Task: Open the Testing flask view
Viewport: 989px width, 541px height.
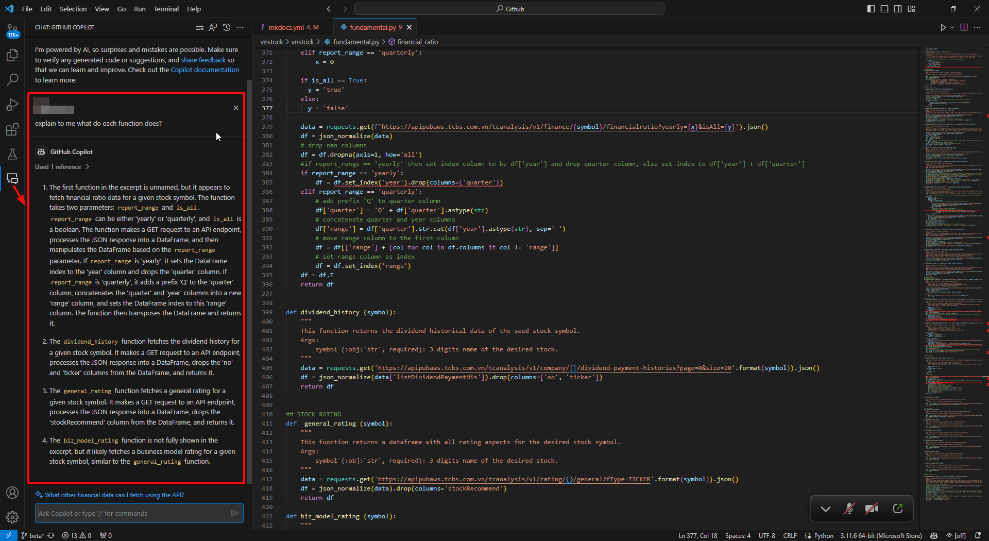Action: point(12,154)
